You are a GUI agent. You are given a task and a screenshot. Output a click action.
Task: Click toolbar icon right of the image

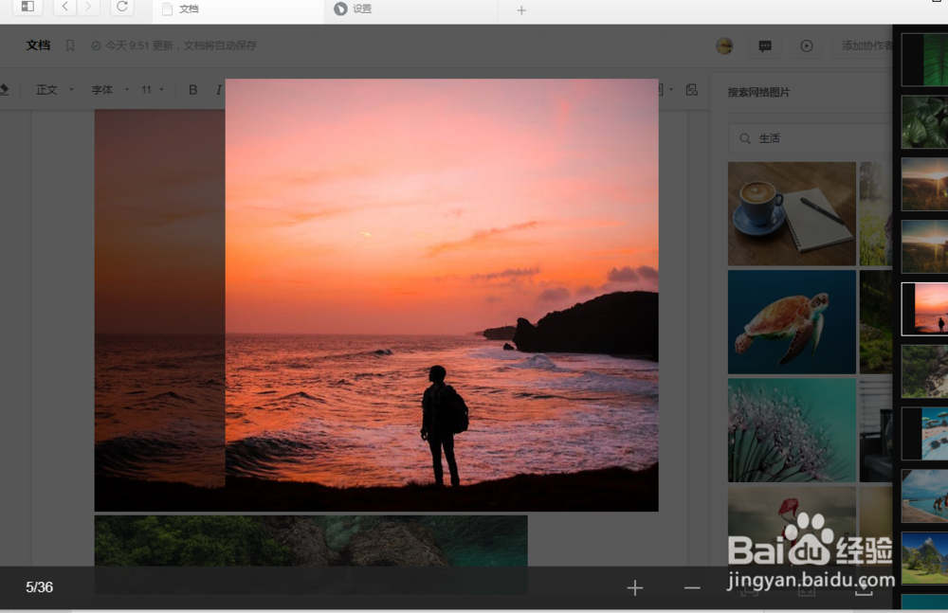coord(692,89)
